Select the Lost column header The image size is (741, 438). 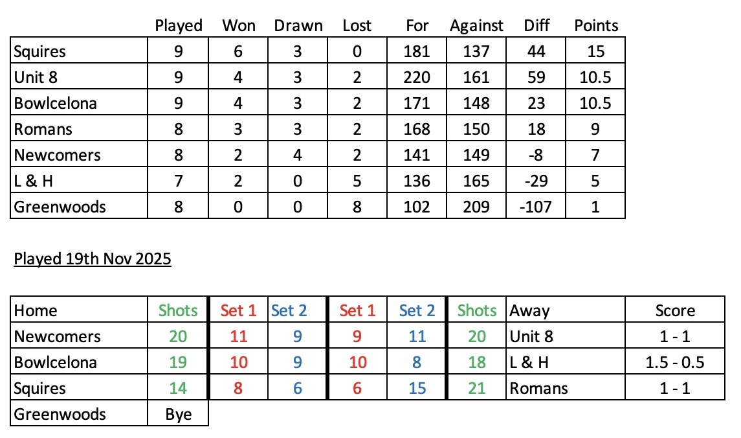tap(357, 26)
